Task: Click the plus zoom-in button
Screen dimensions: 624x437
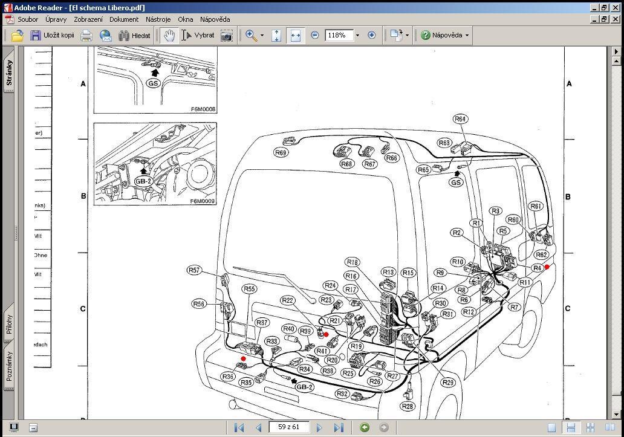Action: [x=372, y=36]
